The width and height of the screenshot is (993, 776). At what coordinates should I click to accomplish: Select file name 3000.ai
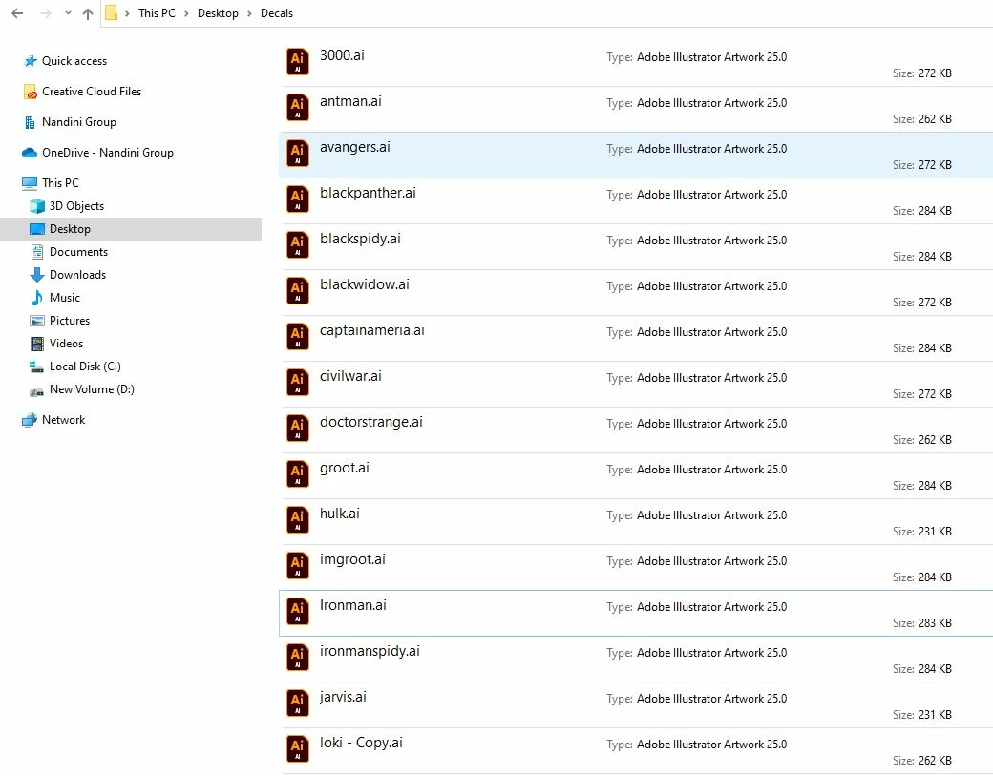pos(342,55)
